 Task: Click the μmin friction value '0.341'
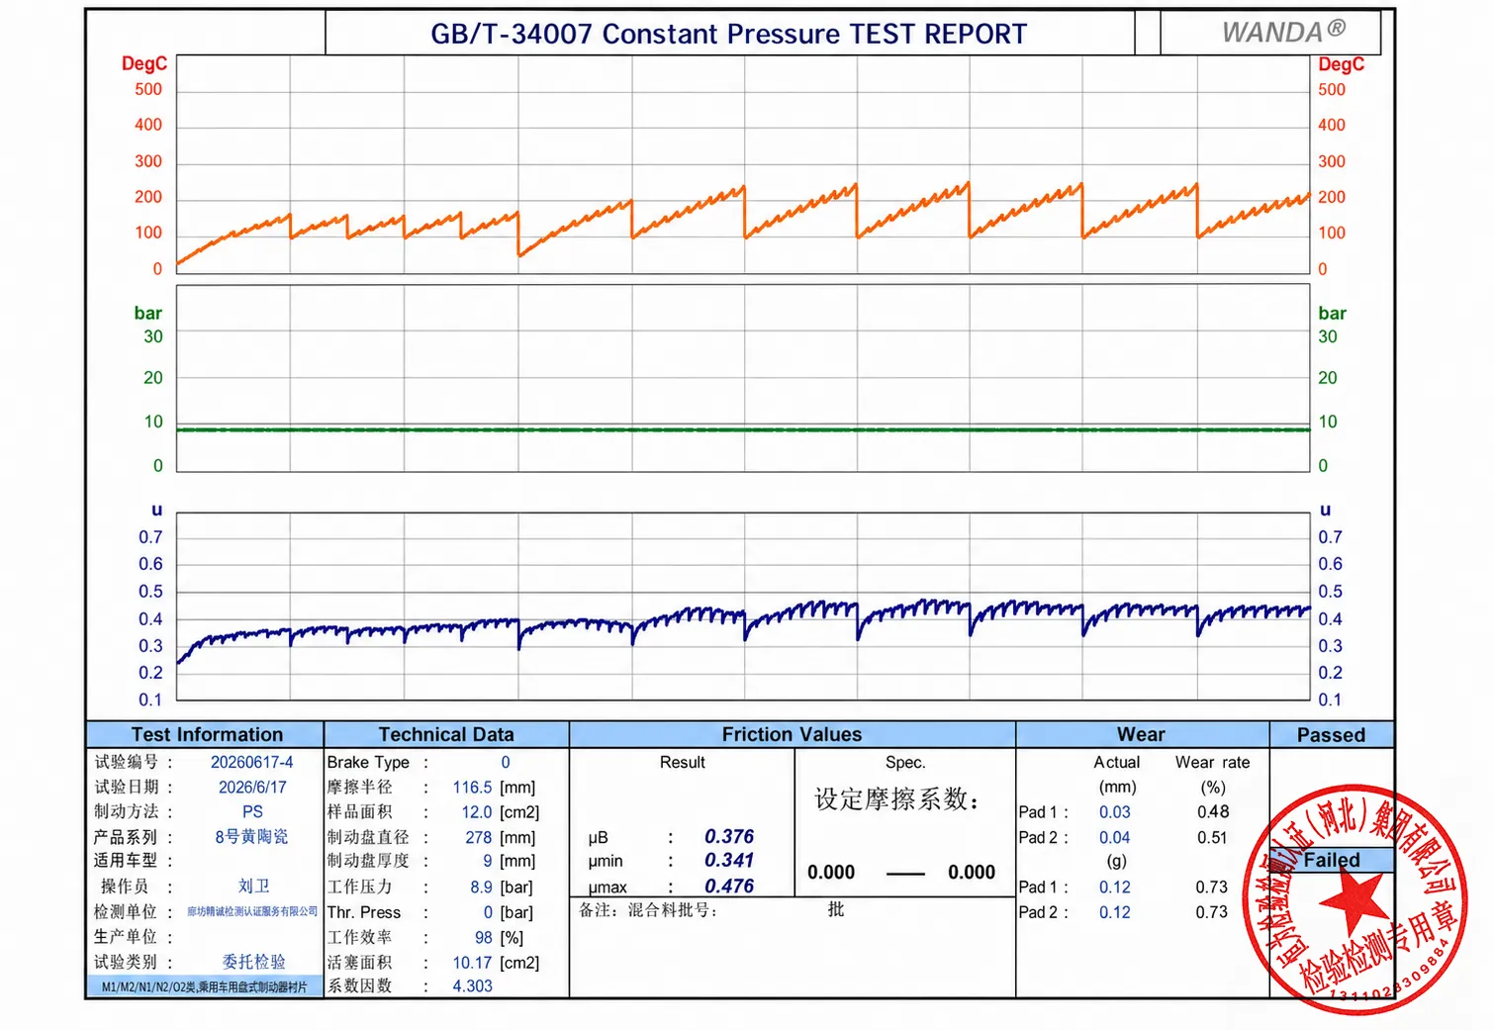click(729, 861)
